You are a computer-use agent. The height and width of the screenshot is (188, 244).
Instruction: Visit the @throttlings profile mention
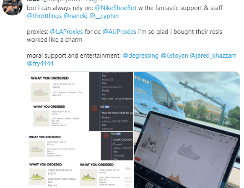44,16
